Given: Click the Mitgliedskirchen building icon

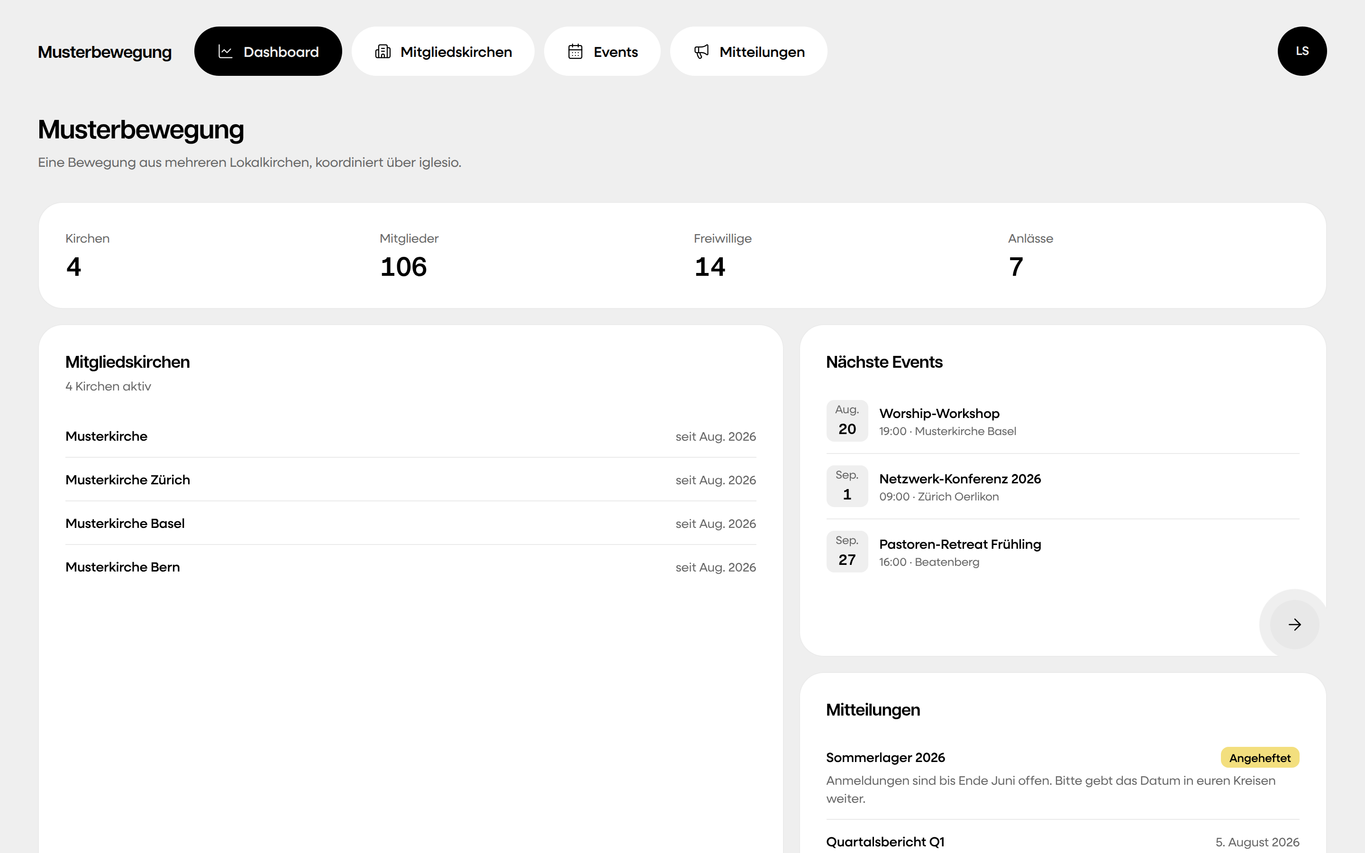Looking at the screenshot, I should click(382, 52).
